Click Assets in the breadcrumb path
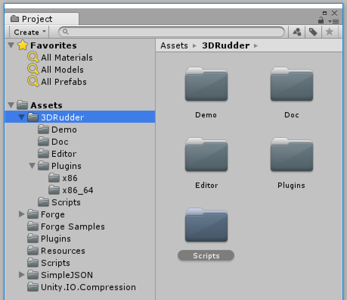The width and height of the screenshot is (347, 300). coord(174,45)
